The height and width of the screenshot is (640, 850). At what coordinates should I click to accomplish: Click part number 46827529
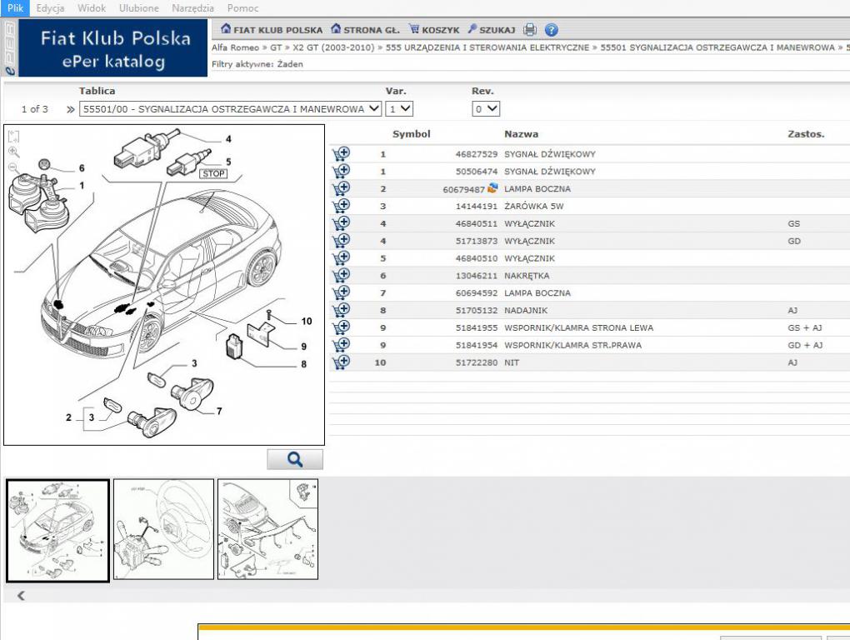[477, 154]
